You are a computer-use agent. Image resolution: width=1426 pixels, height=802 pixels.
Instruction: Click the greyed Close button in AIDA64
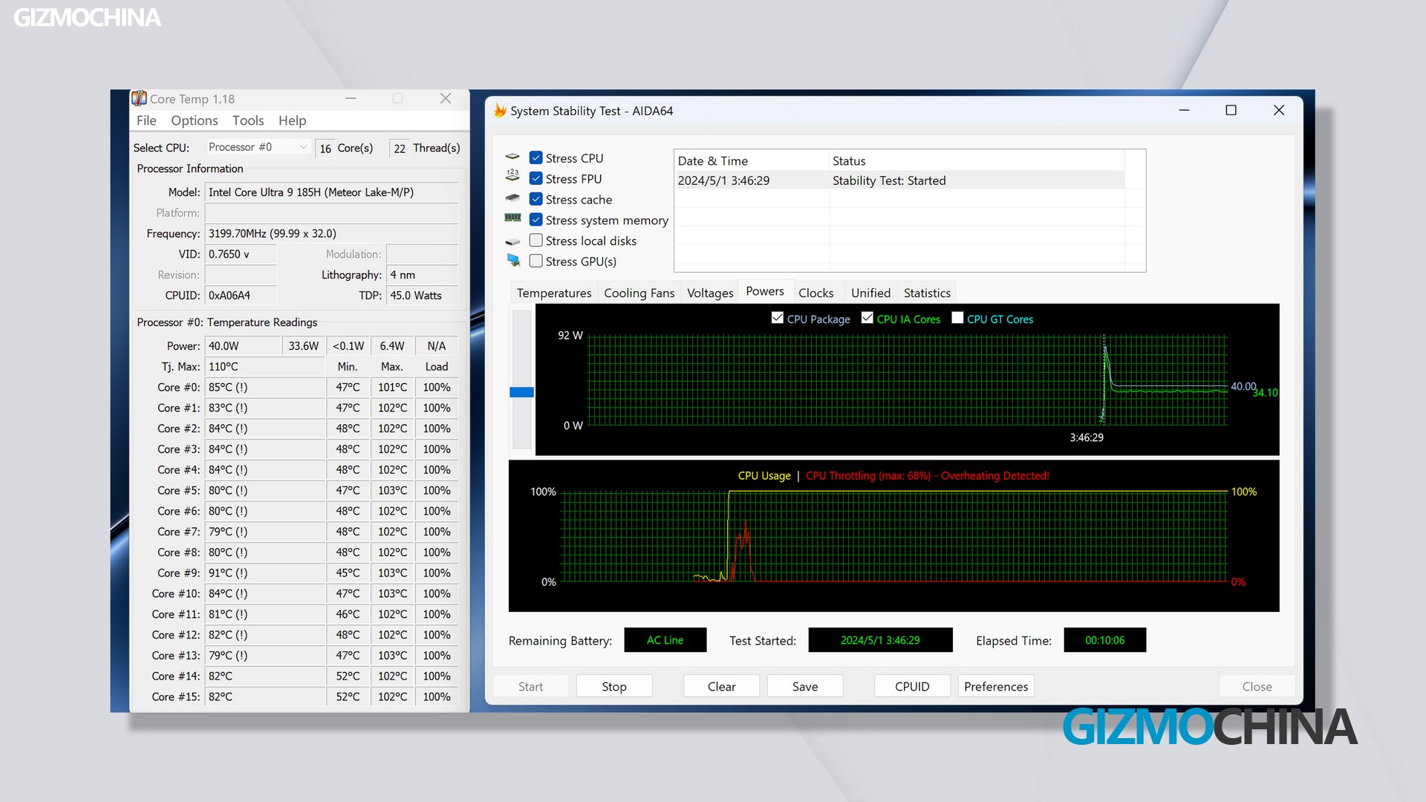1257,686
